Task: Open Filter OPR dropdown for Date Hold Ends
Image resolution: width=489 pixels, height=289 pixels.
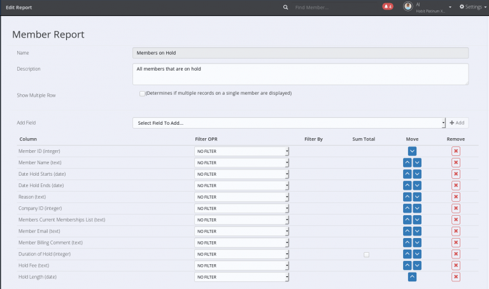Action: 241,185
